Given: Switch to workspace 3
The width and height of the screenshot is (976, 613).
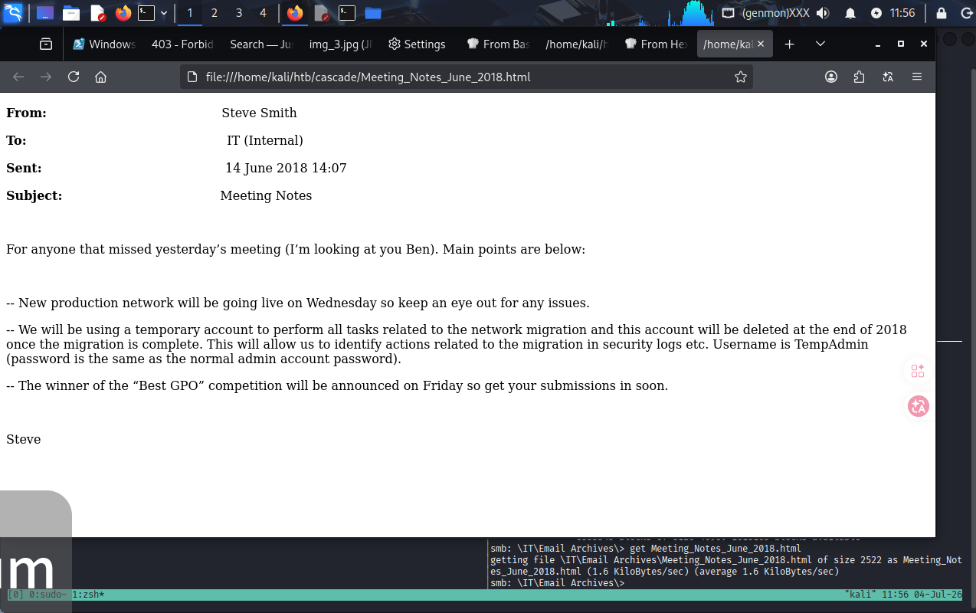Looking at the screenshot, I should [x=239, y=13].
